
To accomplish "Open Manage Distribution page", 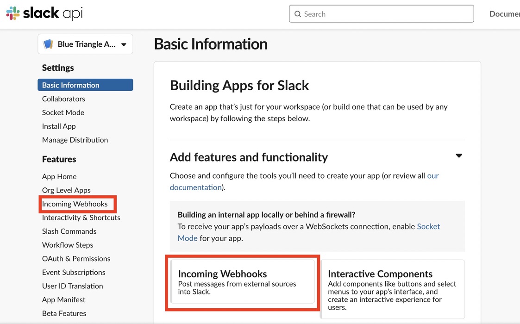I will (x=75, y=140).
